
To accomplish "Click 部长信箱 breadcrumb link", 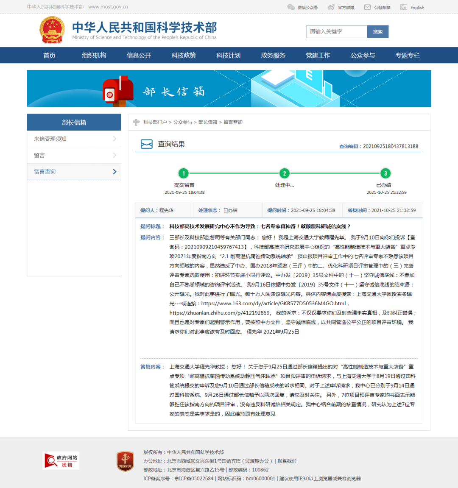I will (x=208, y=122).
